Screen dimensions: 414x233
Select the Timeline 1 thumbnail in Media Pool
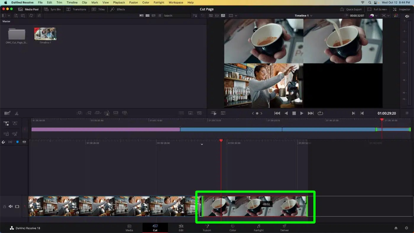tap(45, 33)
